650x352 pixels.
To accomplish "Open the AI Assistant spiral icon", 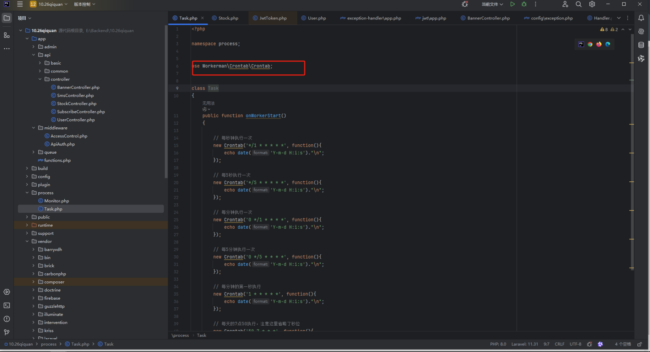I will click(641, 31).
